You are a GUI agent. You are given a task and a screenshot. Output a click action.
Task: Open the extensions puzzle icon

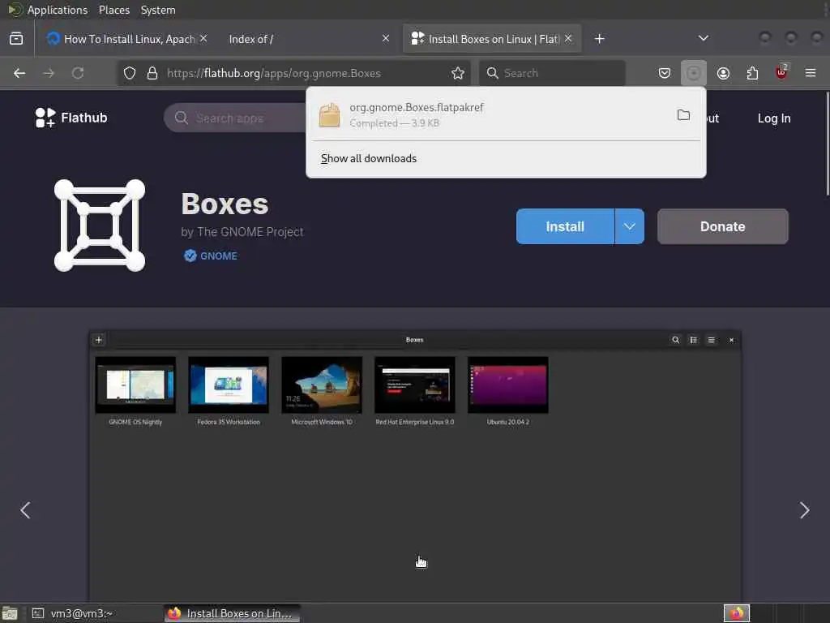752,73
